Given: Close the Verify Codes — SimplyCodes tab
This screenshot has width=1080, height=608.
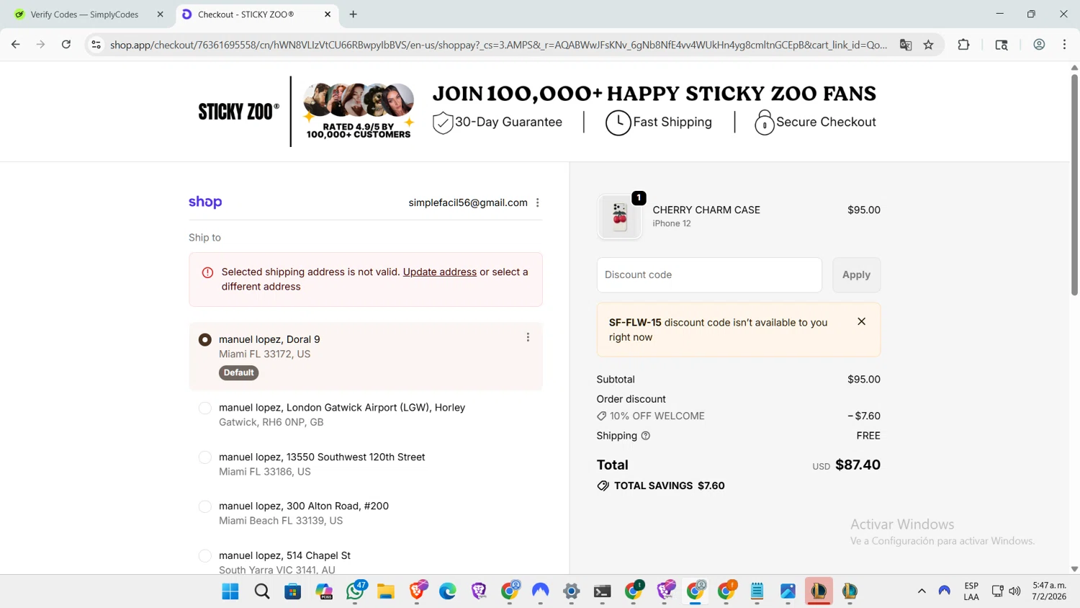Looking at the screenshot, I should (x=160, y=14).
